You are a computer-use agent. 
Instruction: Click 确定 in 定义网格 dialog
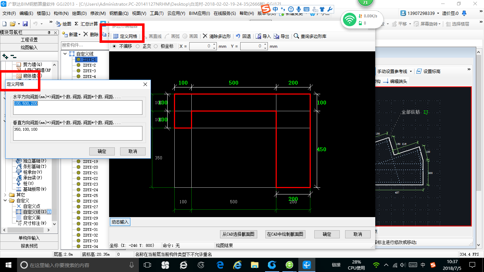coord(102,151)
